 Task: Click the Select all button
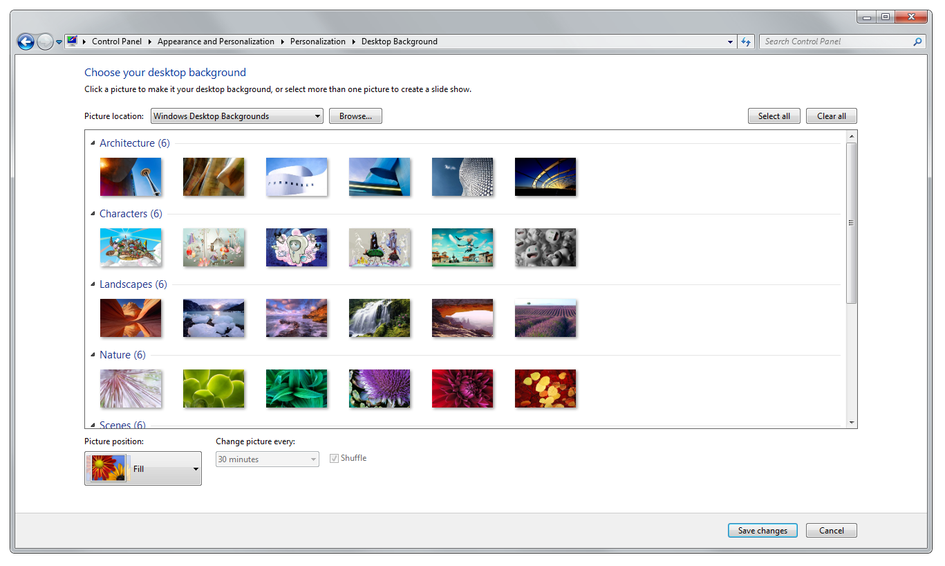coord(774,116)
